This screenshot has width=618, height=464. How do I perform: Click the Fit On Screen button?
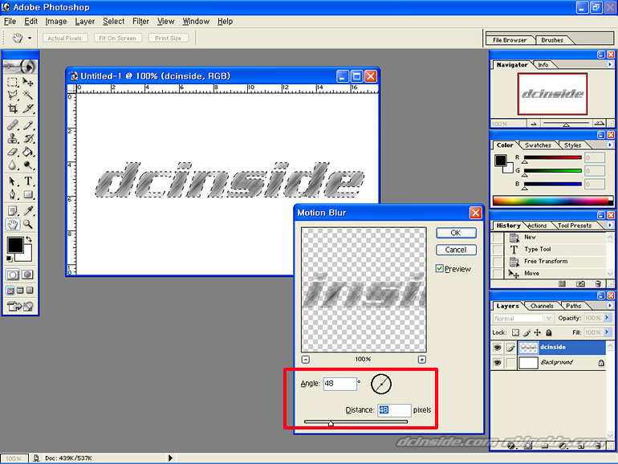point(117,38)
